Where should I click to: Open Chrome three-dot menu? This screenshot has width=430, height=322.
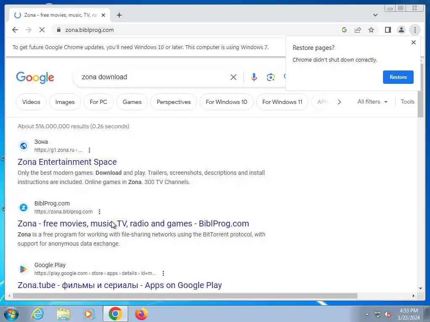point(414,30)
